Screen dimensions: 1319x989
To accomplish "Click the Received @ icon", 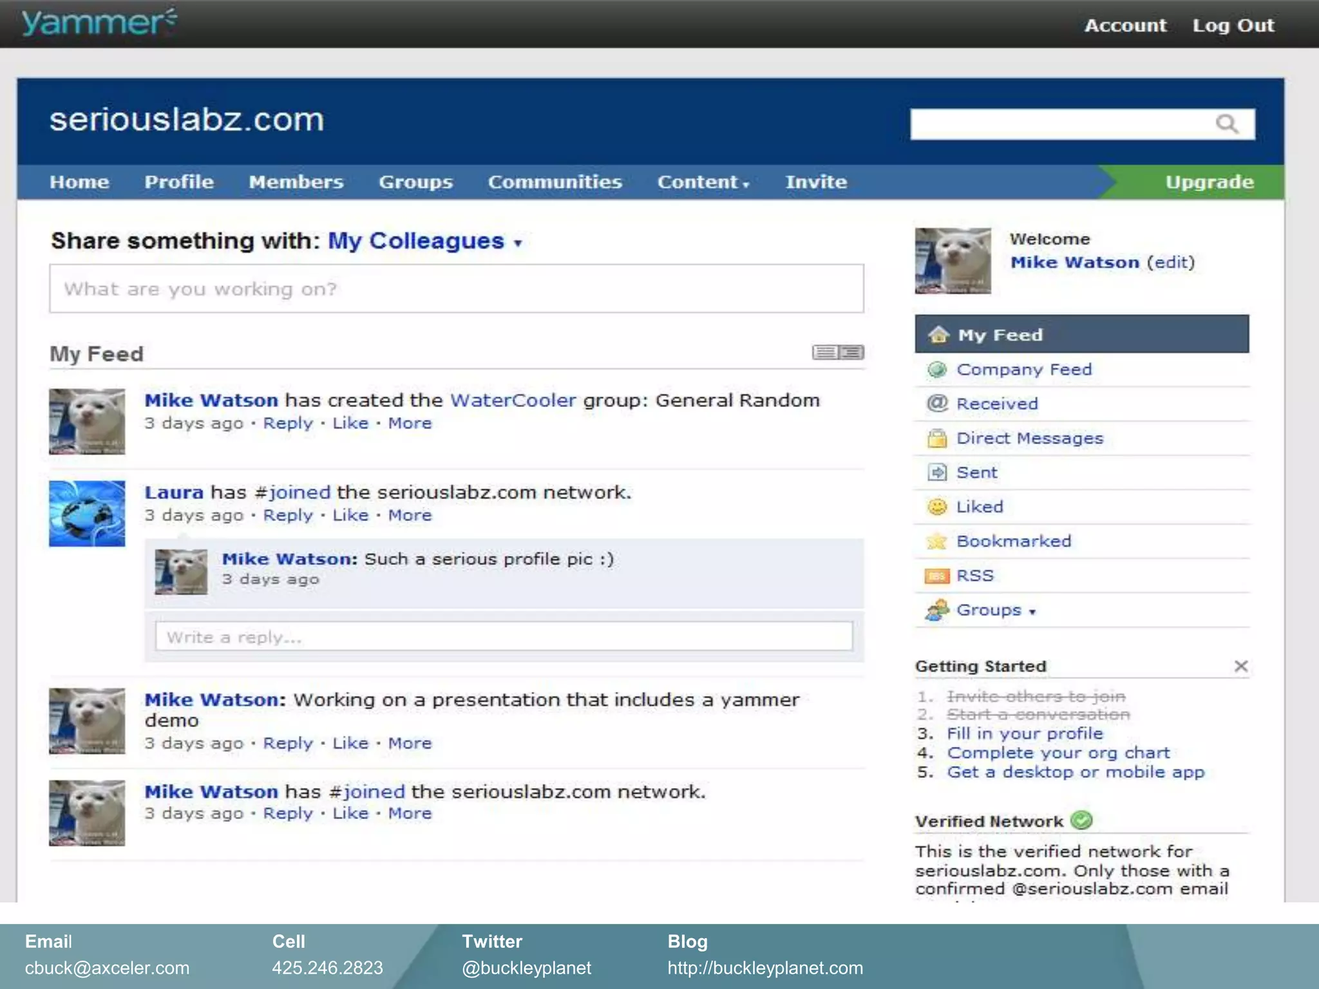I will [x=937, y=404].
